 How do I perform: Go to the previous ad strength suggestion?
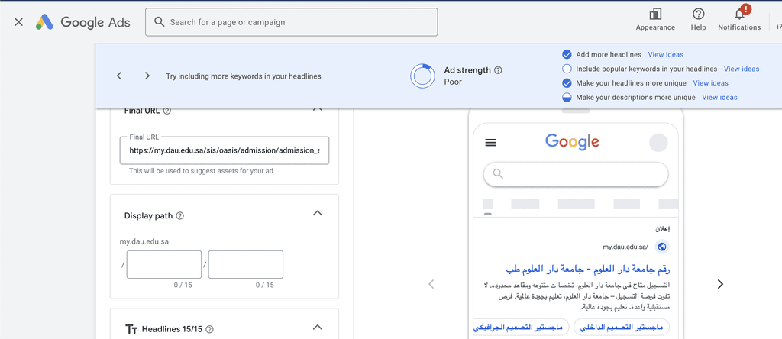(x=118, y=76)
